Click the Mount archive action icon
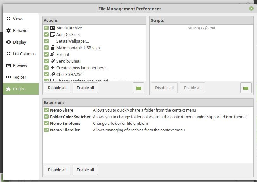The image size is (257, 182). (x=53, y=28)
